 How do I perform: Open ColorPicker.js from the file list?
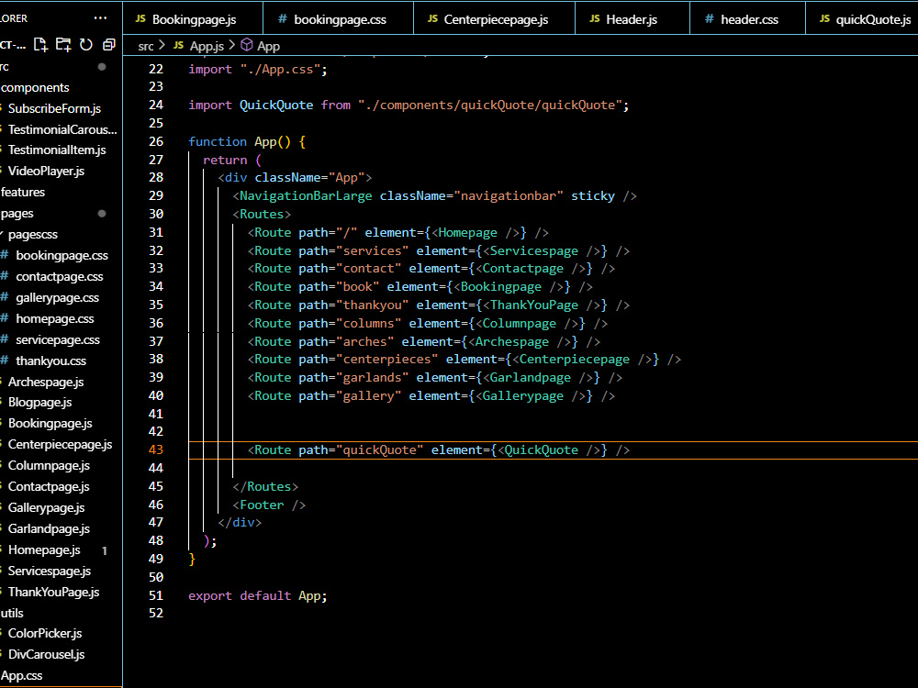click(x=42, y=634)
